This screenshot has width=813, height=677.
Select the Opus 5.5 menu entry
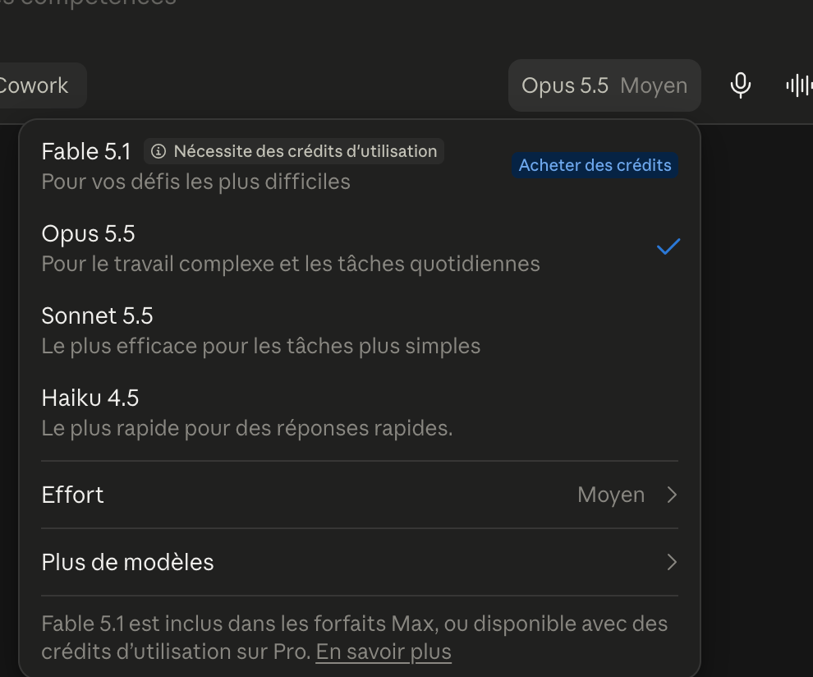[x=360, y=248]
